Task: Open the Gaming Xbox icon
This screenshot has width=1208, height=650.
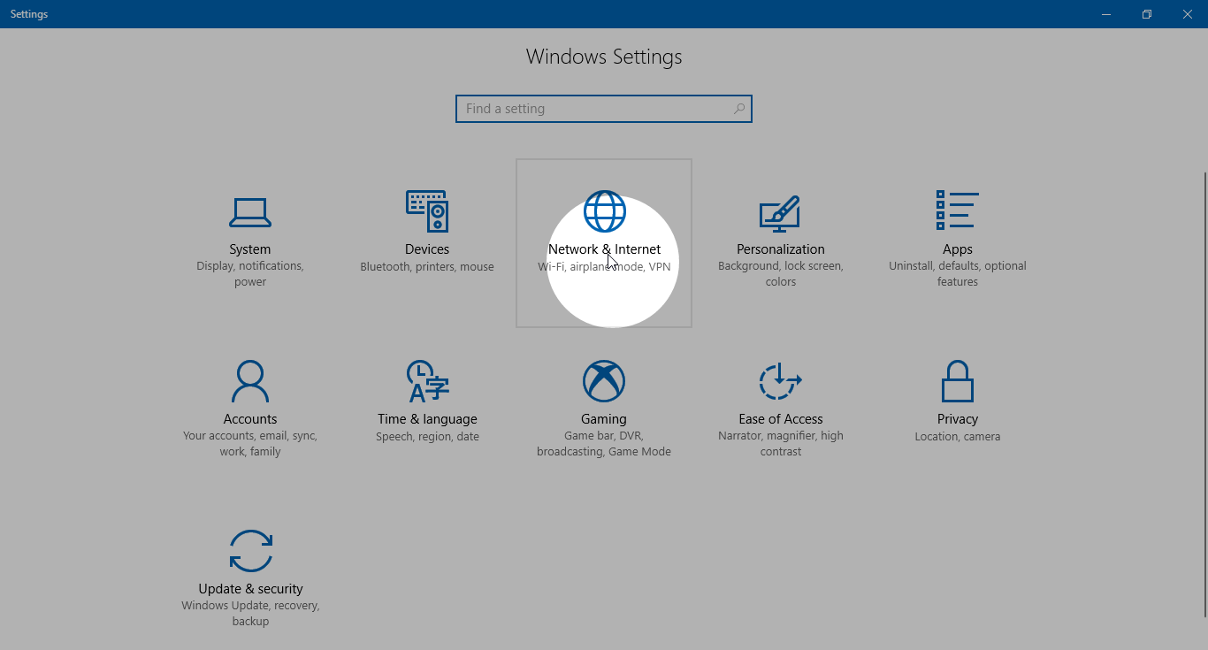Action: pos(604,381)
